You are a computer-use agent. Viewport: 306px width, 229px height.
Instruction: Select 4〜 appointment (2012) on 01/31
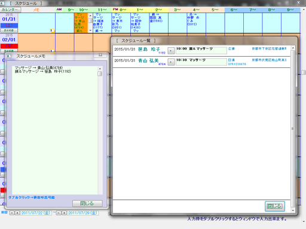196,23
